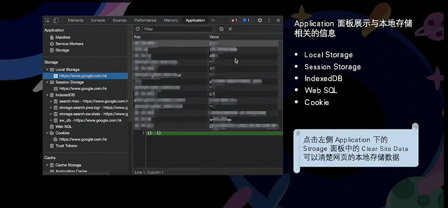The width and height of the screenshot is (448, 208).
Task: Click the delete selected X icon
Action: (230, 29)
